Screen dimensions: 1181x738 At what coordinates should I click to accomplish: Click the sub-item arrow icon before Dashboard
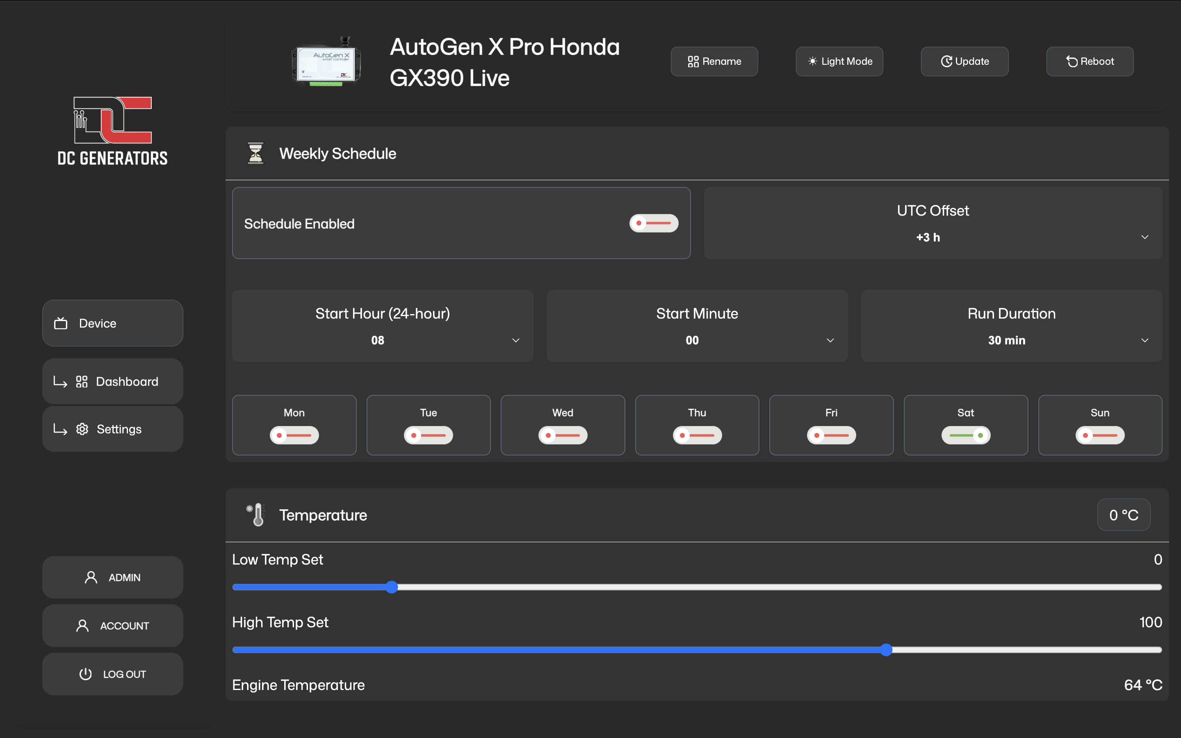coord(60,382)
